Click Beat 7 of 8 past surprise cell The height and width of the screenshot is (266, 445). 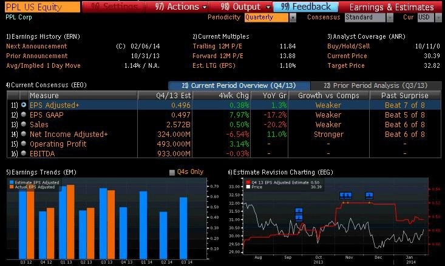(x=405, y=105)
